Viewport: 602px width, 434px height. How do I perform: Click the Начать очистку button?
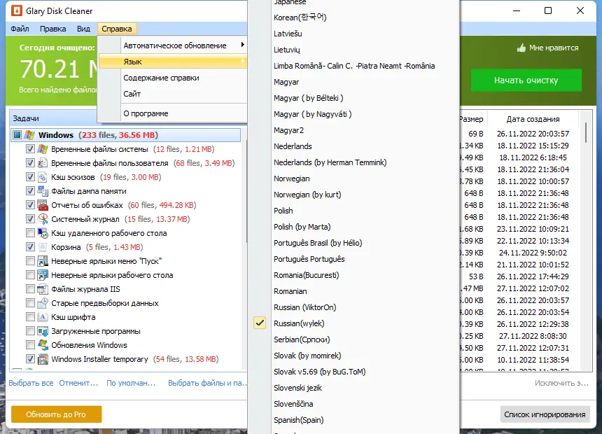[526, 80]
